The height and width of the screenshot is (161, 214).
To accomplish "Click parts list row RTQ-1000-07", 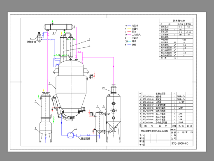I will (166, 105).
